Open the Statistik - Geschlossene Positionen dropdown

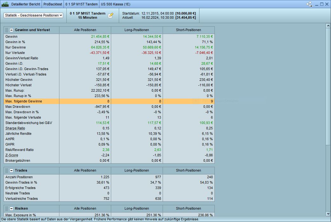[33, 15]
